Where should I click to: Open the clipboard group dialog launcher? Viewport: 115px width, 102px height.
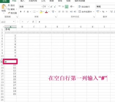click(17, 17)
